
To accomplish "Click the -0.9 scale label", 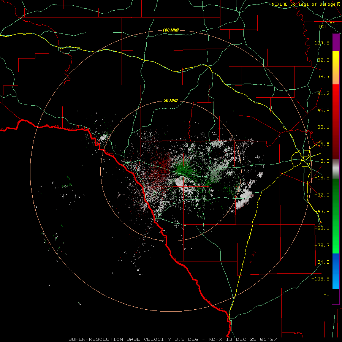I will (323, 161).
